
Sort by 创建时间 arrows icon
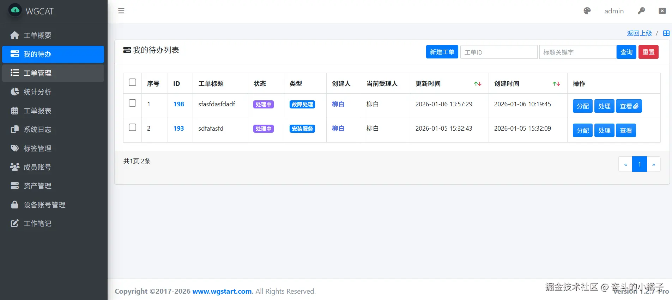tap(556, 84)
